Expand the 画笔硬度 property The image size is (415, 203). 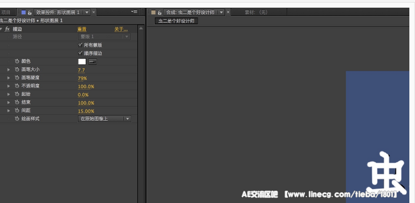pyautogui.click(x=8, y=78)
